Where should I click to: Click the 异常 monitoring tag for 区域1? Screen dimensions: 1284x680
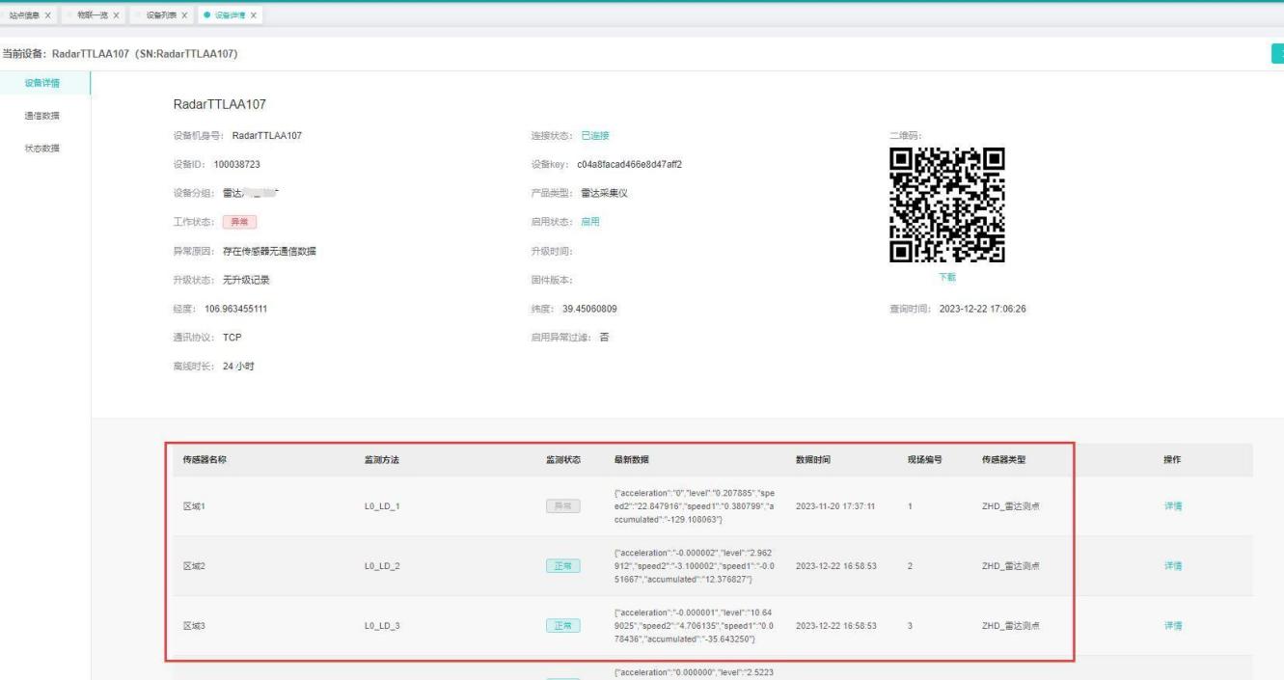562,506
